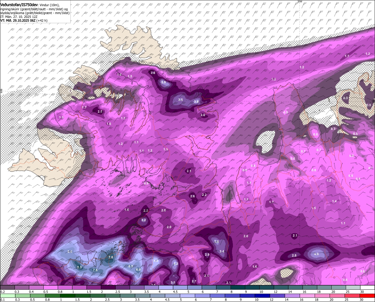Click the 3.4 precipitation value on the map
The width and height of the screenshot is (375, 302).
222,251
